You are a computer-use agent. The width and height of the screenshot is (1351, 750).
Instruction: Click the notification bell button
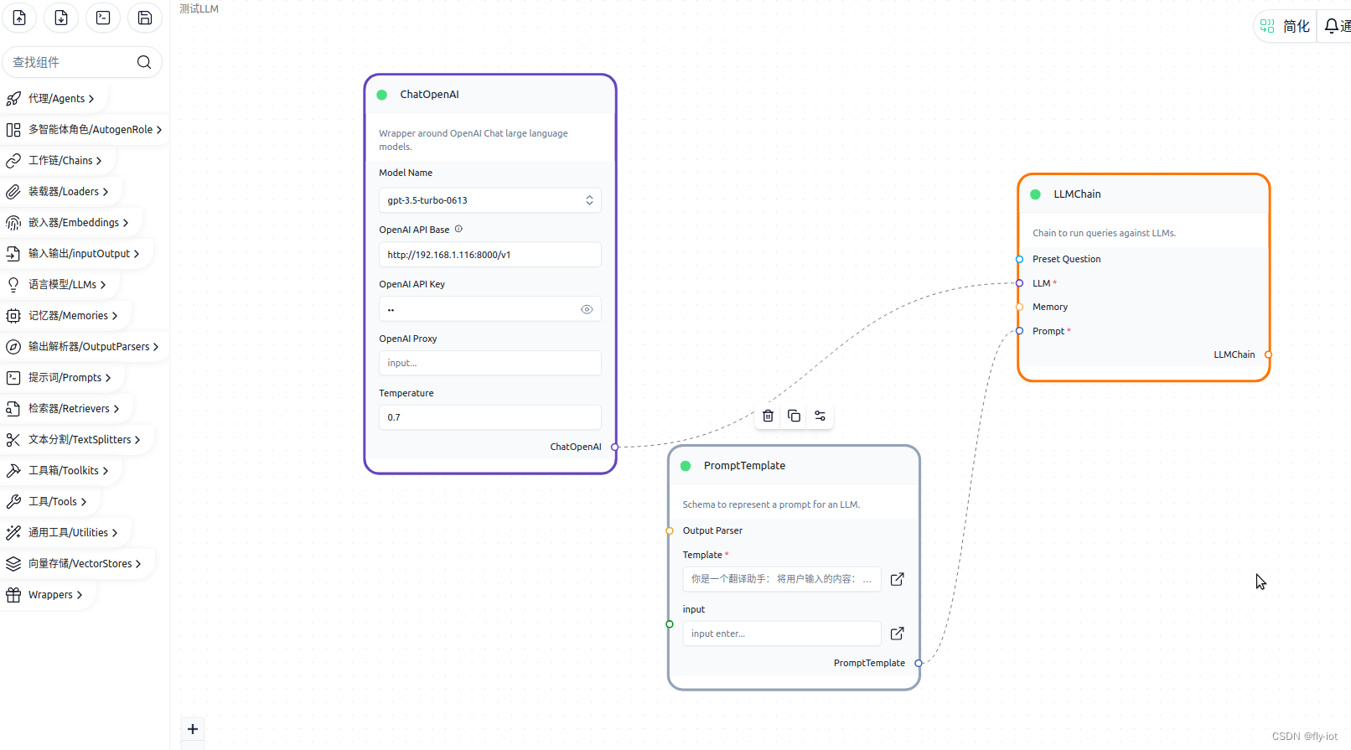point(1336,26)
